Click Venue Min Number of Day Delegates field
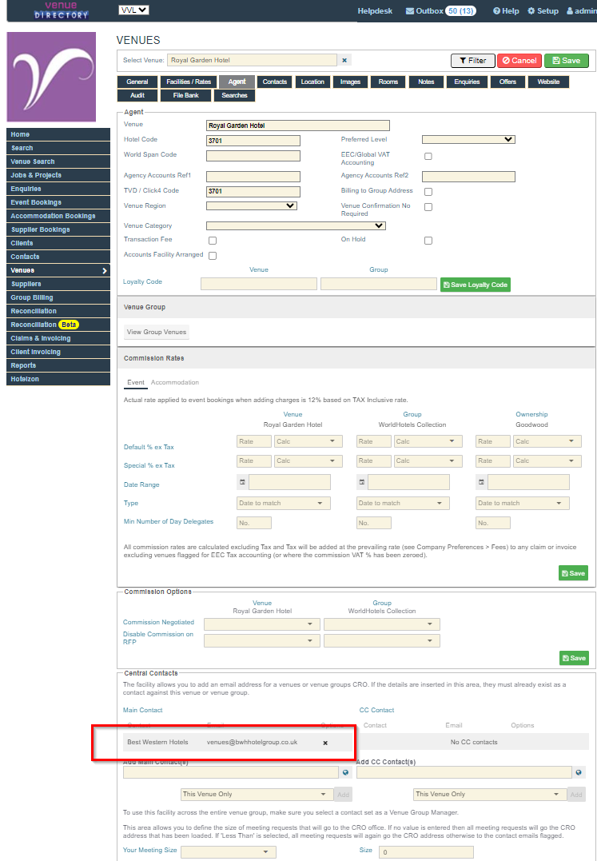The width and height of the screenshot is (597, 861). click(253, 523)
